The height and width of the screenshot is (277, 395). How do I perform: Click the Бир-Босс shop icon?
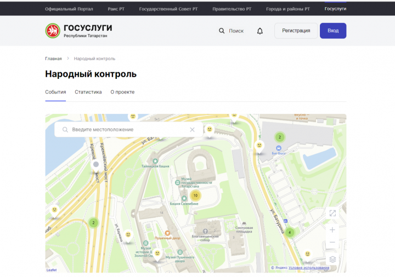278,148
